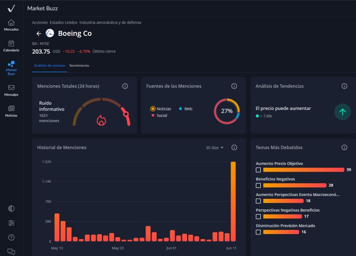Screen dimensions: 356x256
Task: Show info for Análisis de Tendencias
Action: pyautogui.click(x=344, y=86)
